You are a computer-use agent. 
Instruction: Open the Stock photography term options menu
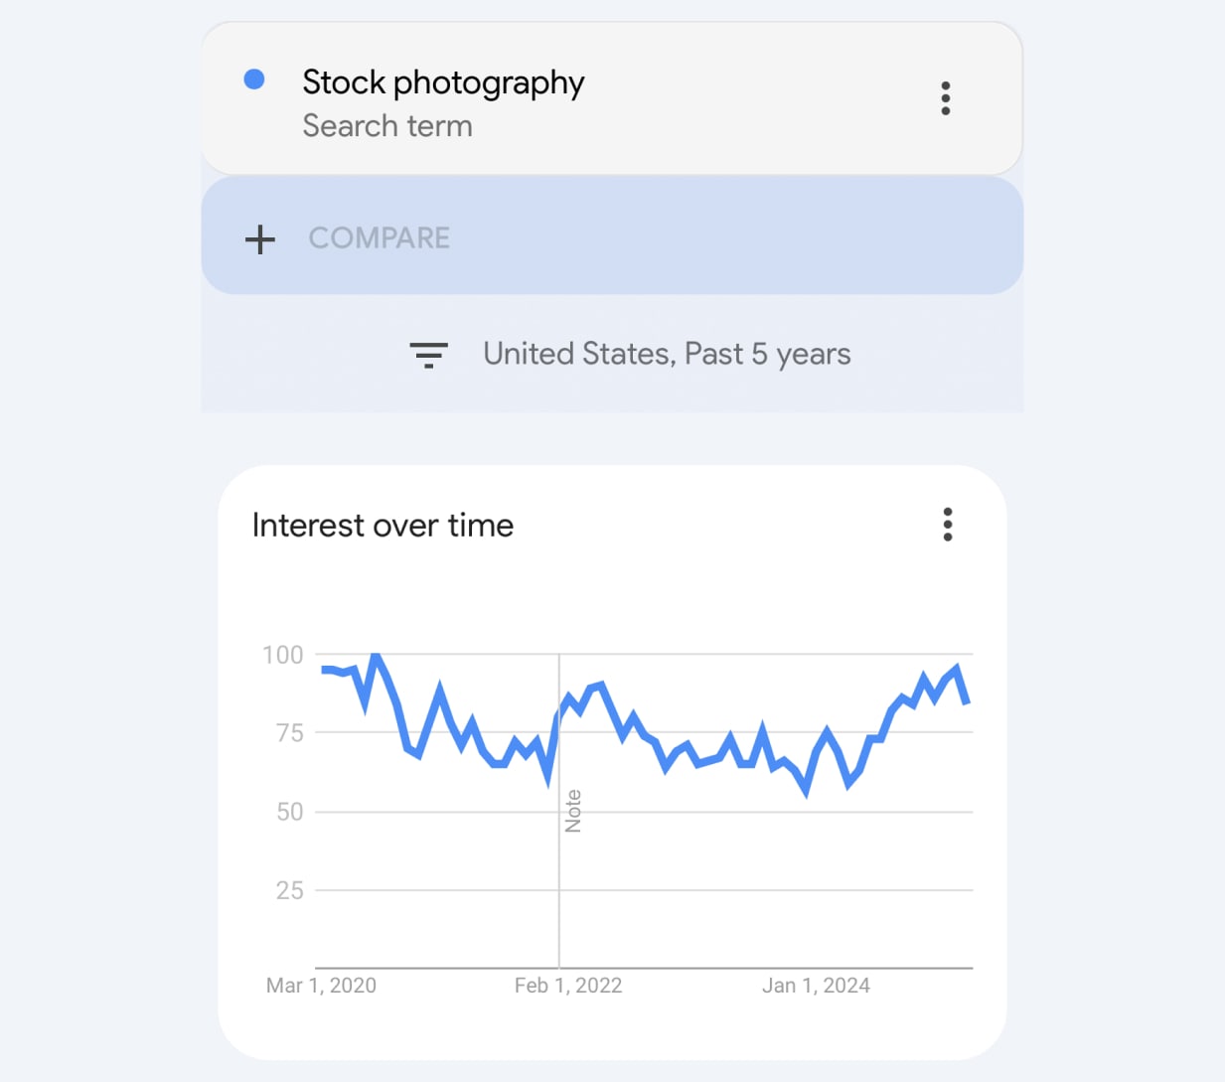pyautogui.click(x=945, y=98)
